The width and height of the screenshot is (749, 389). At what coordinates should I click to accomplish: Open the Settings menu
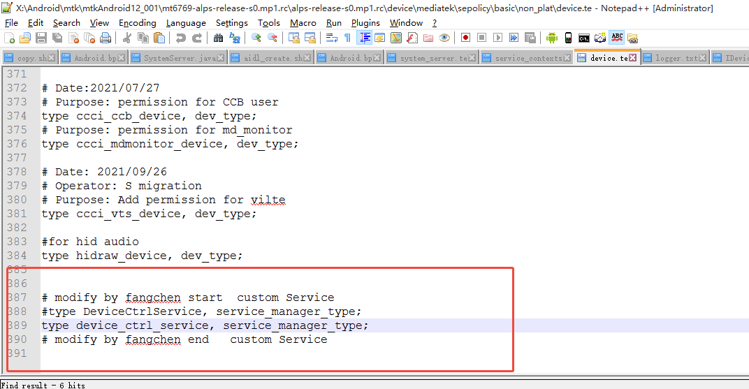pos(232,23)
